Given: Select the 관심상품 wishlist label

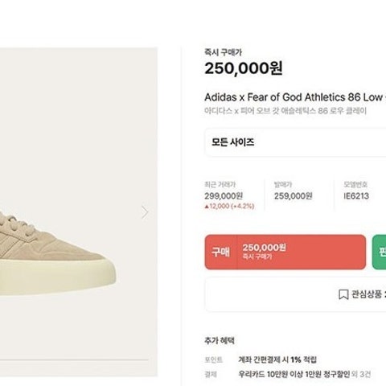Looking at the screenshot, I should tap(367, 294).
